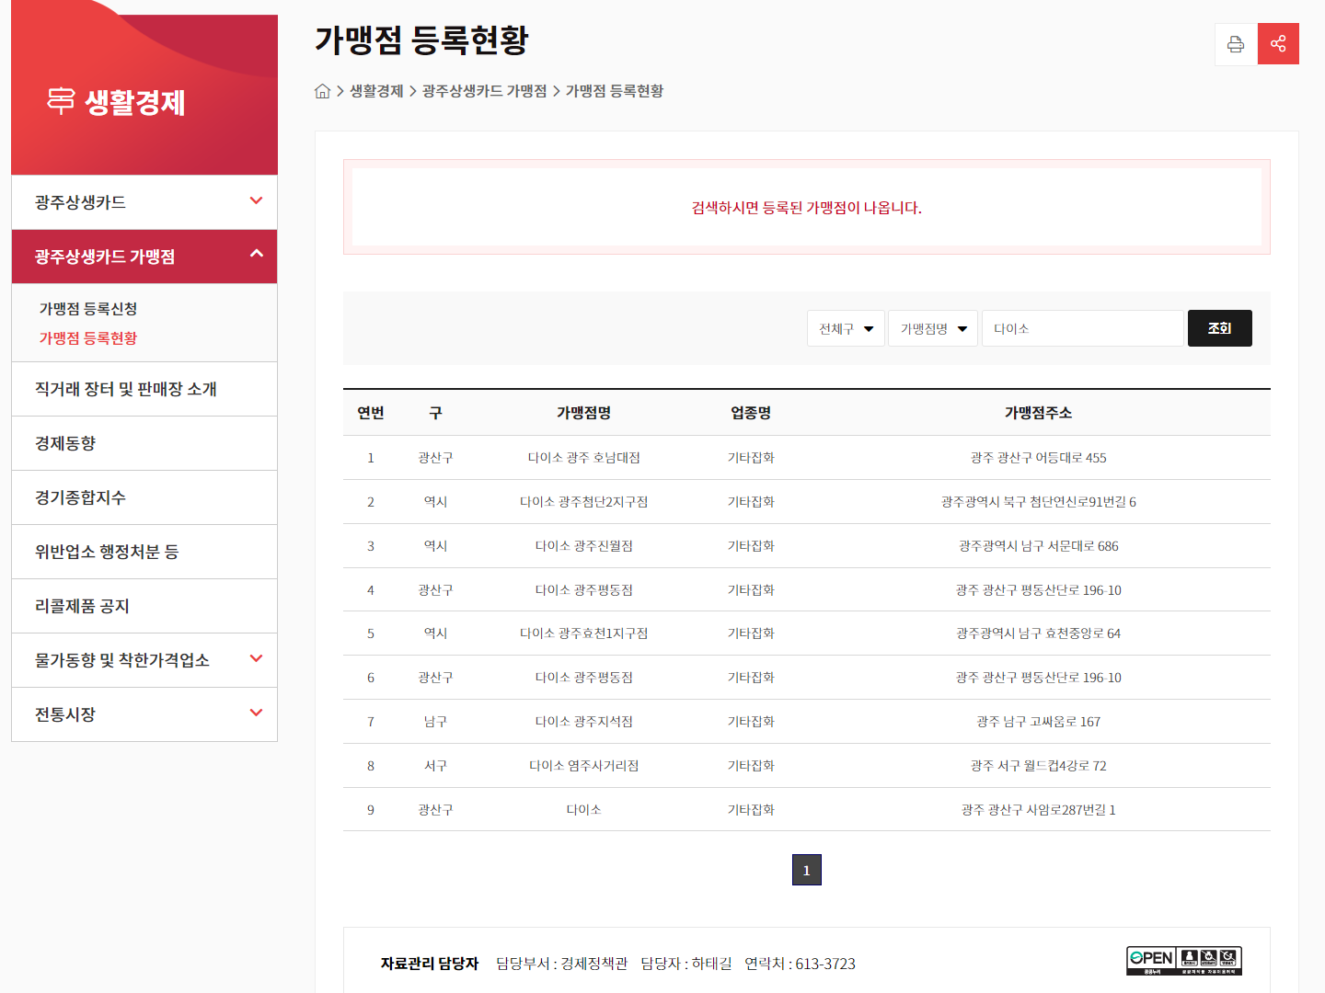Expand the 광주상생카드 menu chevron
1325x993 pixels.
(256, 200)
